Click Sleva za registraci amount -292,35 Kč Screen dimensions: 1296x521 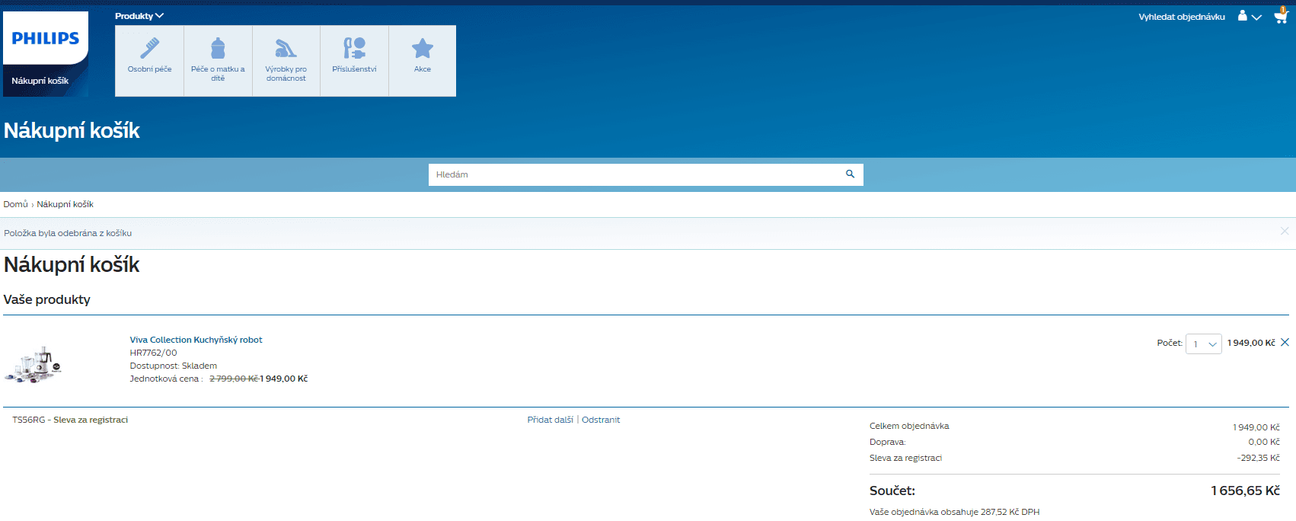tap(1258, 458)
